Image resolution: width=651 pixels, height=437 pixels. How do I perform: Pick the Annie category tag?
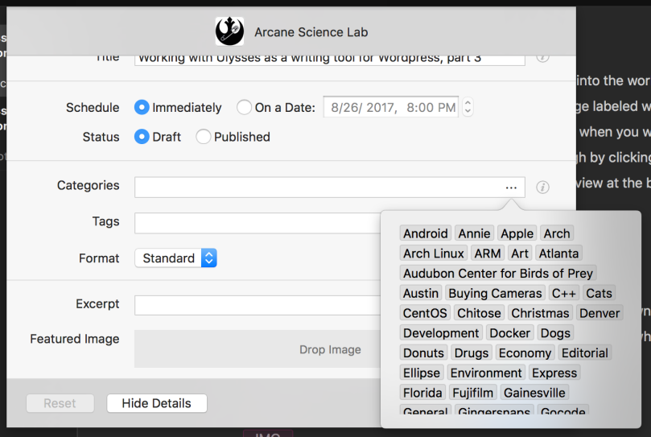[x=474, y=233]
